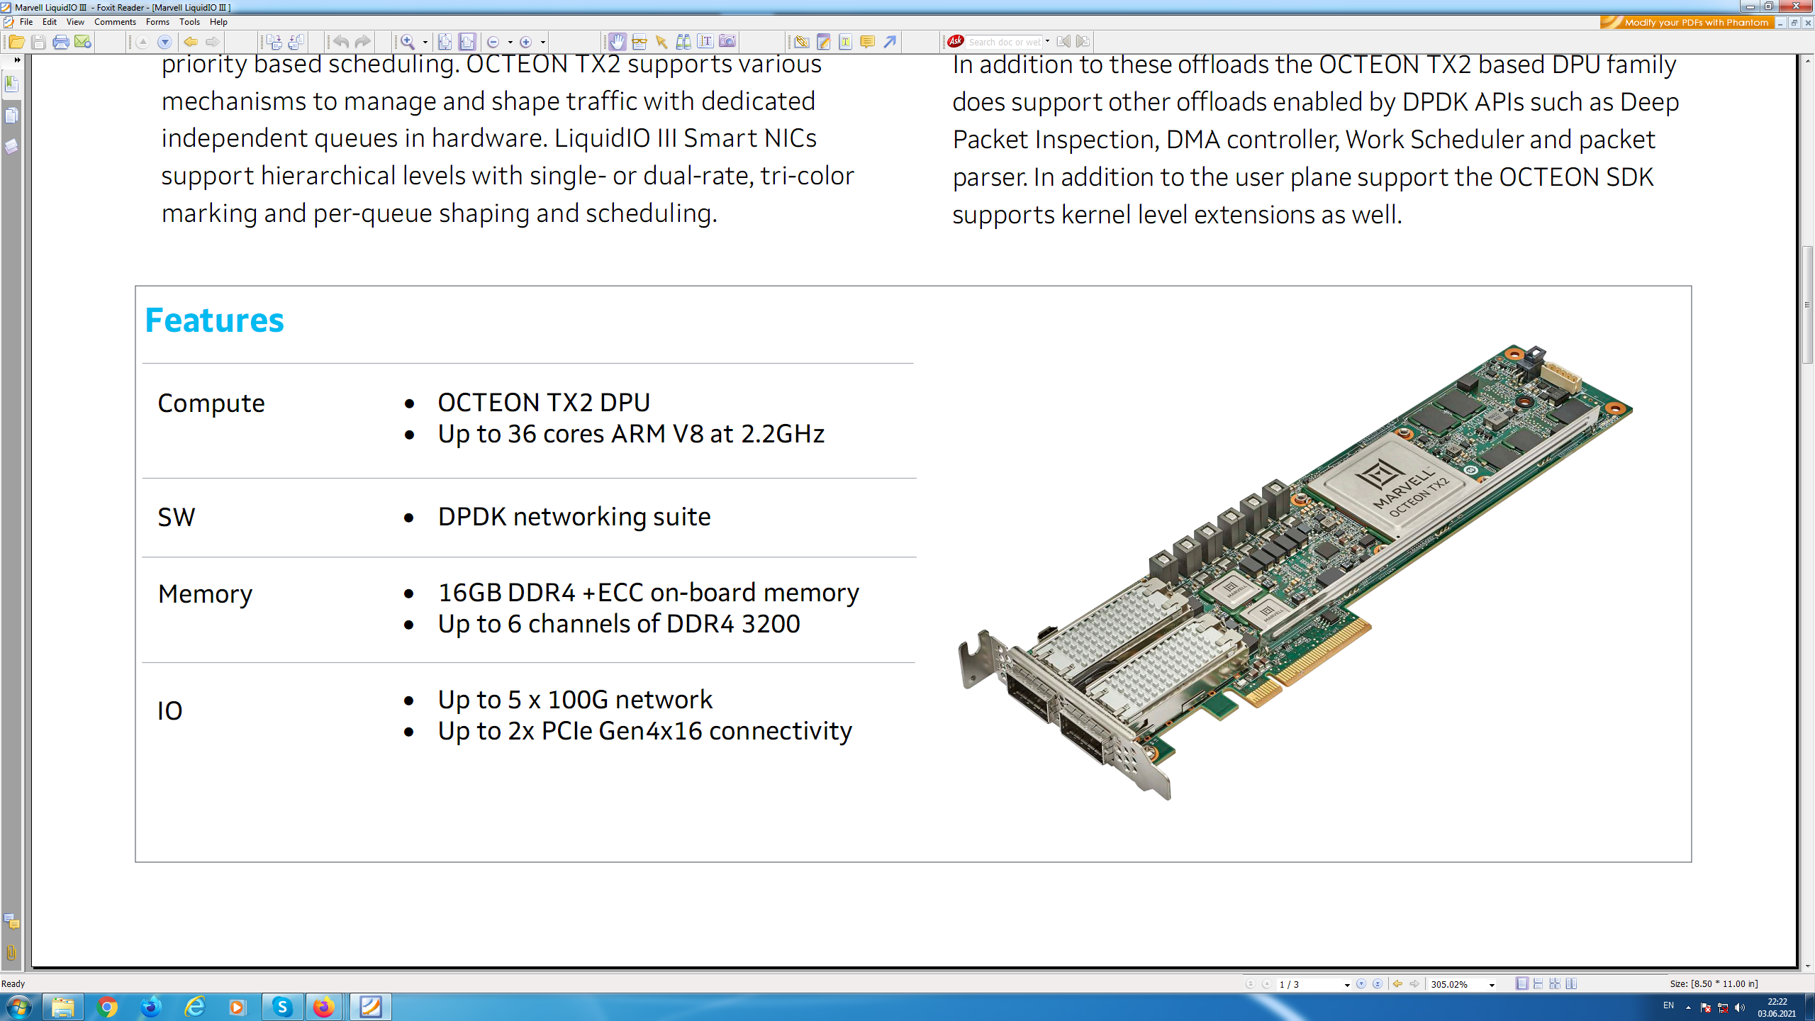Add a Note comment with the speech bubble icon
Screen dimensions: 1815x1021
pyautogui.click(x=867, y=42)
